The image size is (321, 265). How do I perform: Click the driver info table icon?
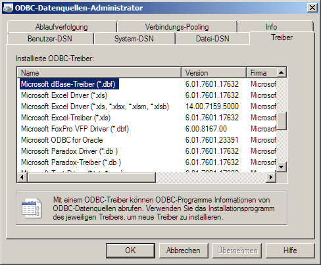pos(32,208)
